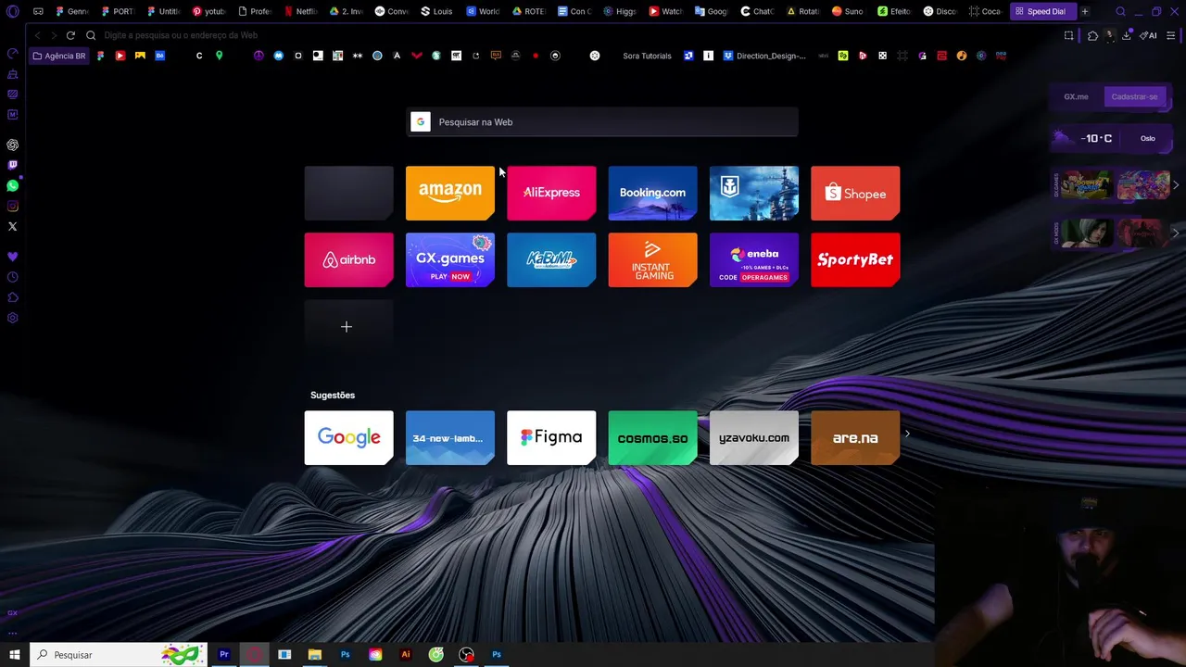Switch to the Louis tab
The image size is (1186, 667).
[x=437, y=12]
